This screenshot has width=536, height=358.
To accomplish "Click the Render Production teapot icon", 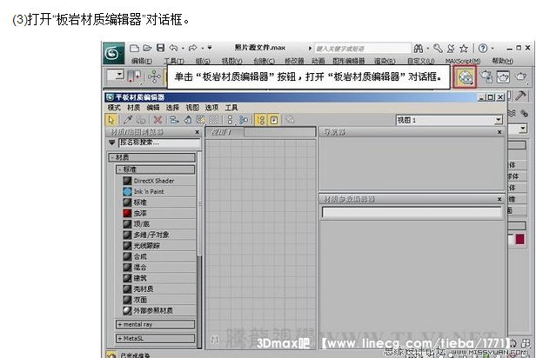I will tap(521, 76).
